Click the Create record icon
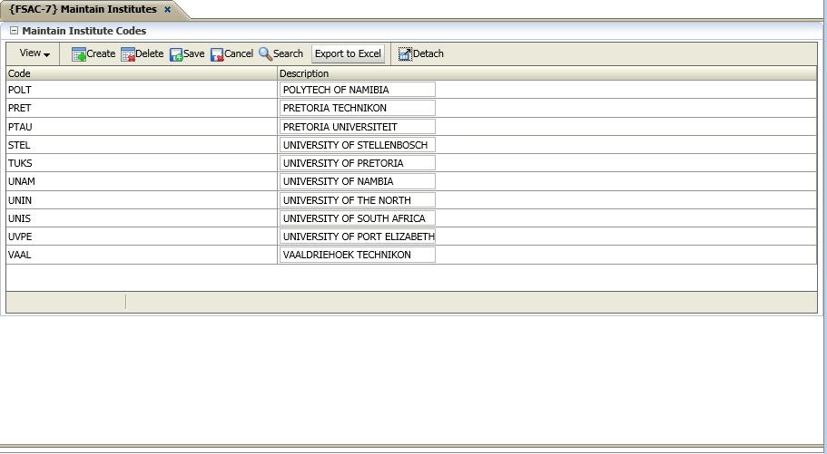The width and height of the screenshot is (827, 454). pos(79,54)
